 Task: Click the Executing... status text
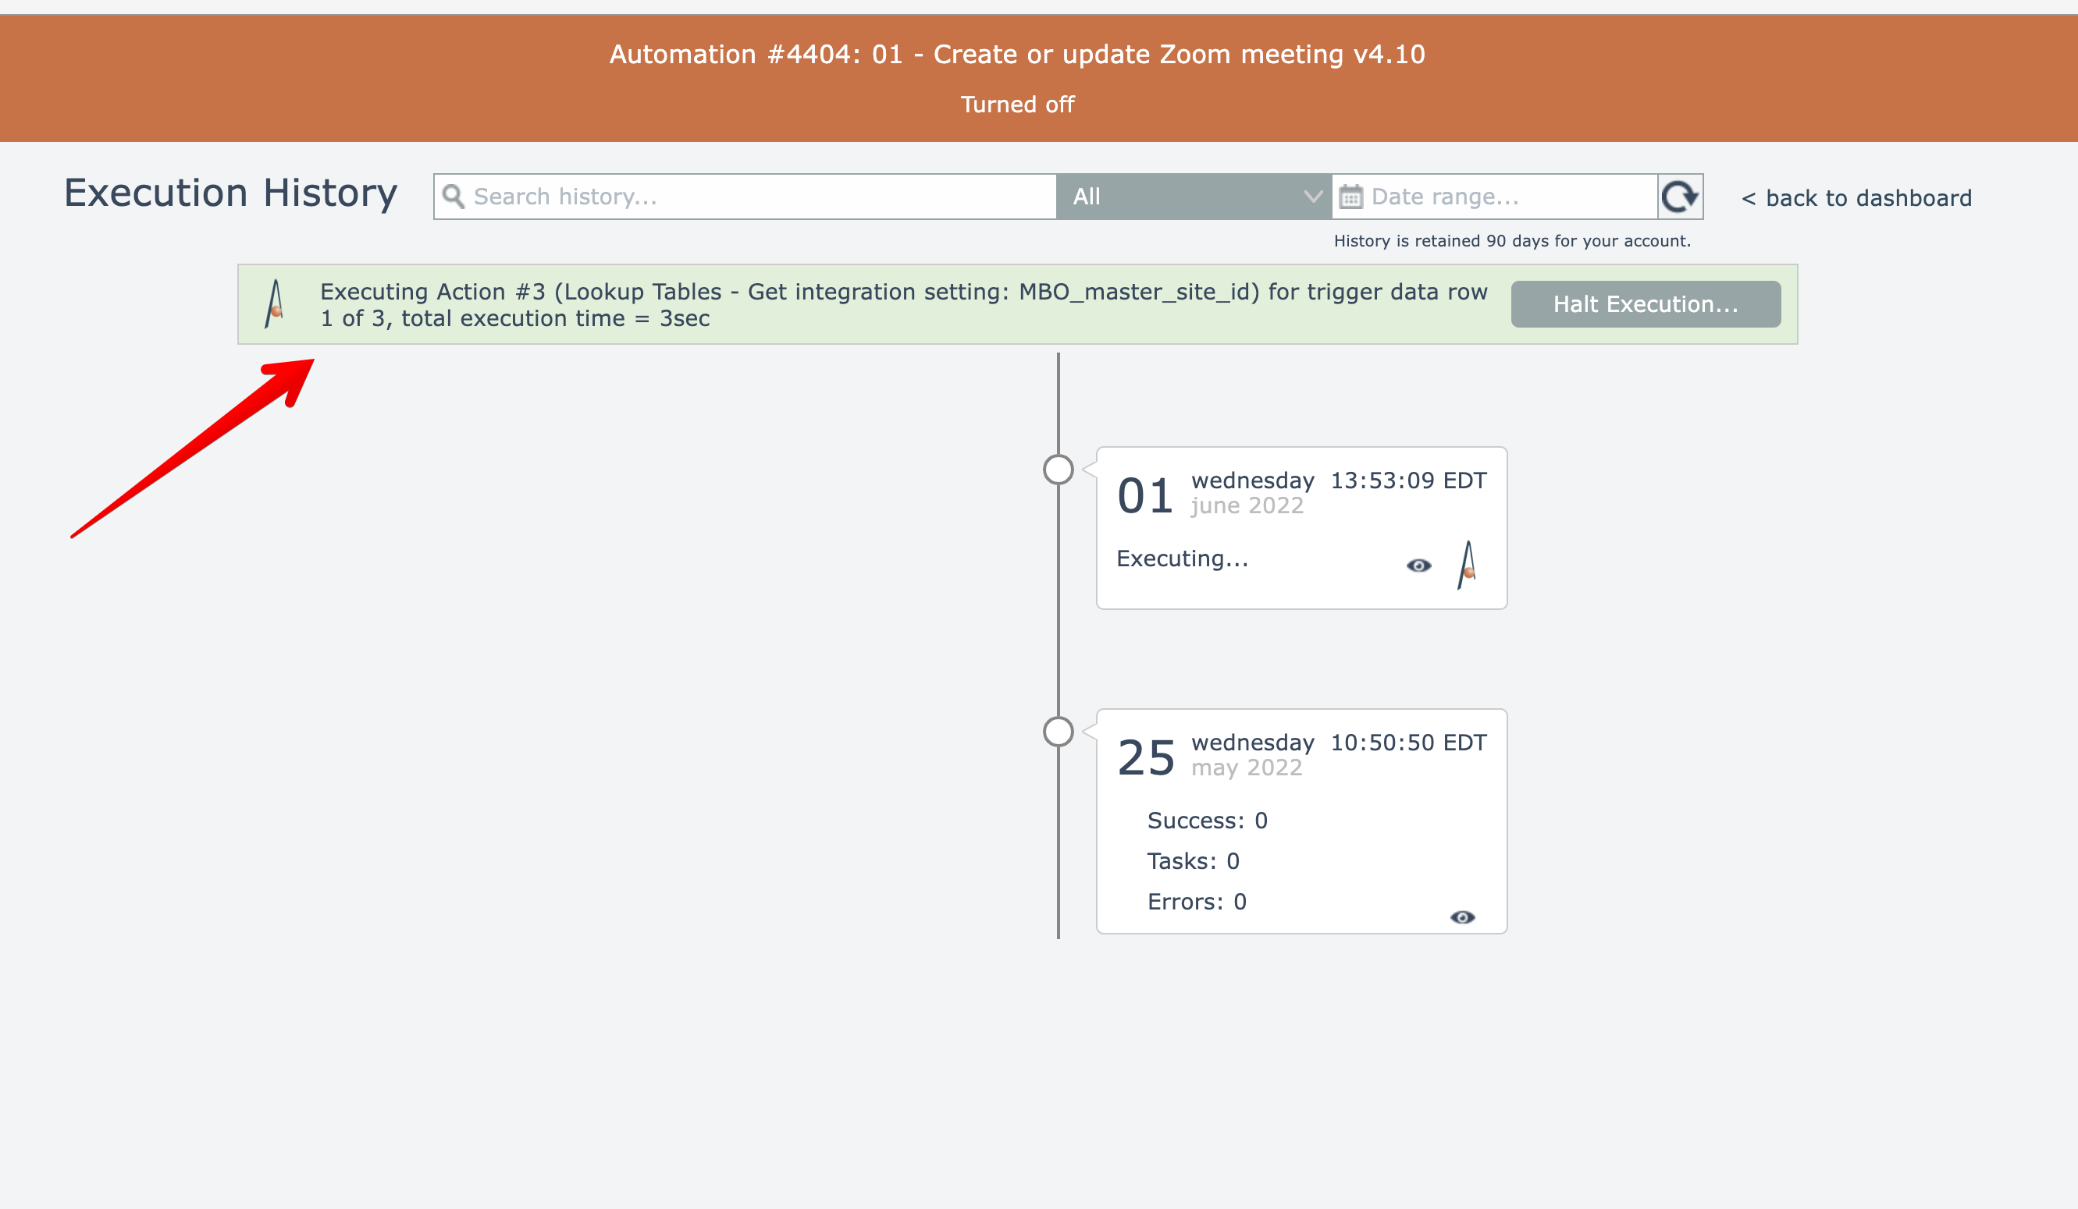pyautogui.click(x=1182, y=558)
